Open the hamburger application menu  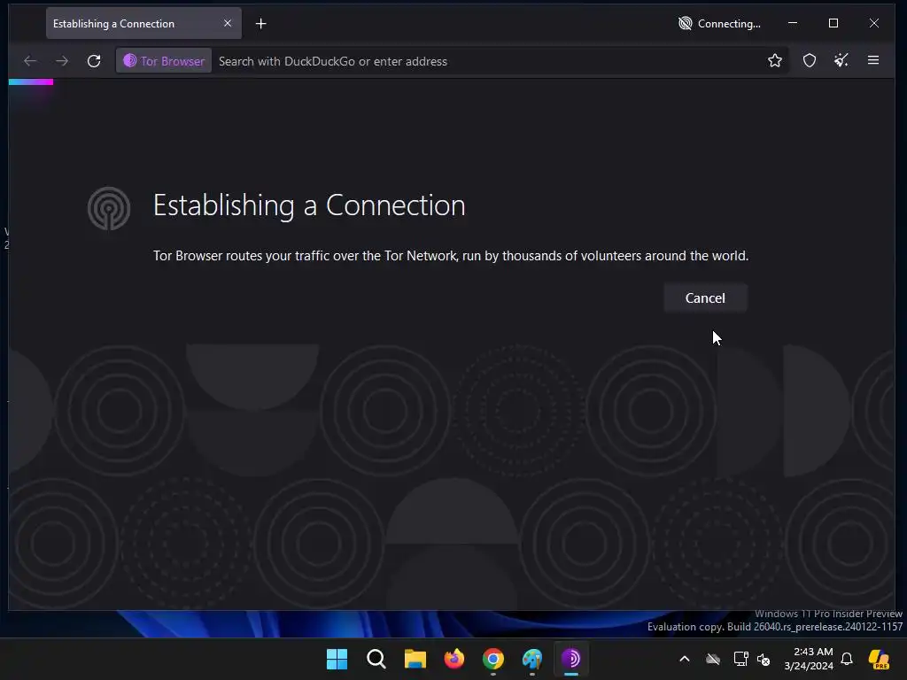coord(873,60)
